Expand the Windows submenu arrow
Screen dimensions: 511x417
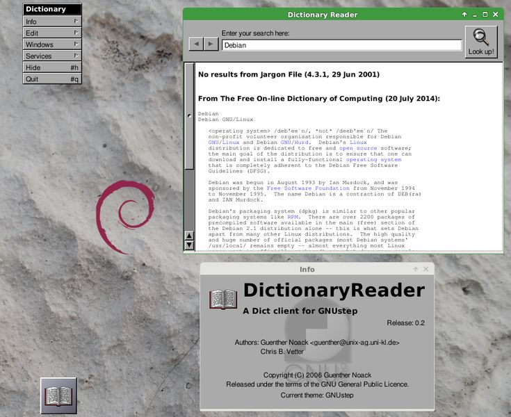(x=76, y=44)
